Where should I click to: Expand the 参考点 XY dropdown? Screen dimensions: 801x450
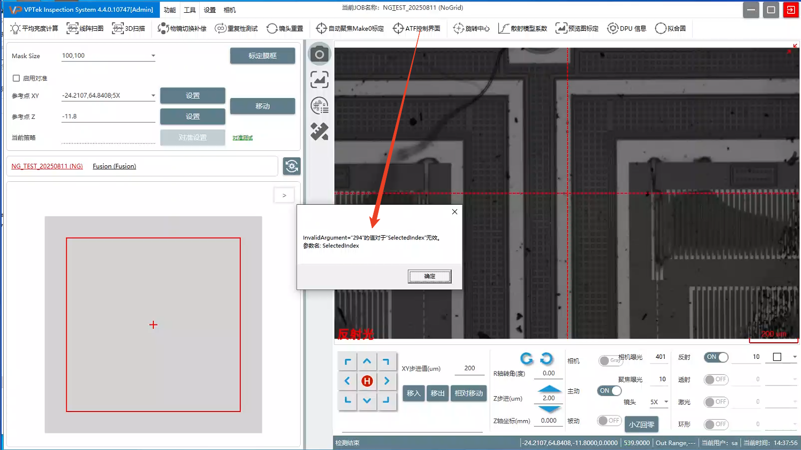tap(153, 95)
